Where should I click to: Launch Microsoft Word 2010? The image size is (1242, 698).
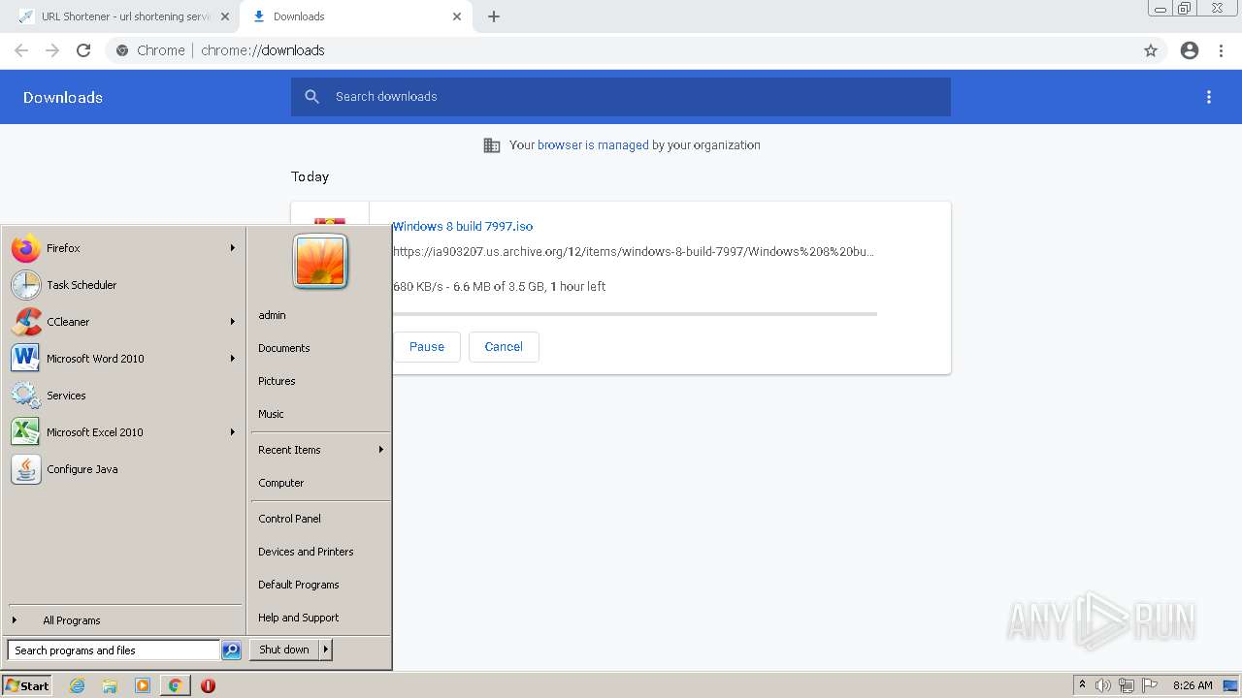[x=123, y=359]
